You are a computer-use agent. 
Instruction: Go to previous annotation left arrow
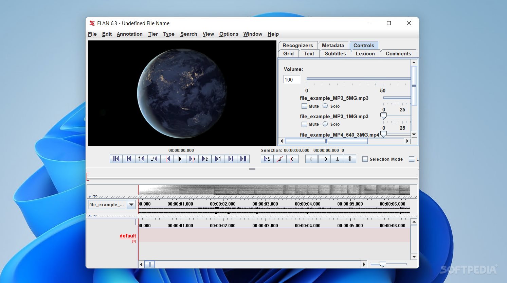312,159
